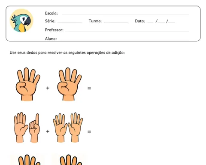This screenshot has height=165, width=206.
Task: Click the right hand in the bottom row
Action: [70, 160]
